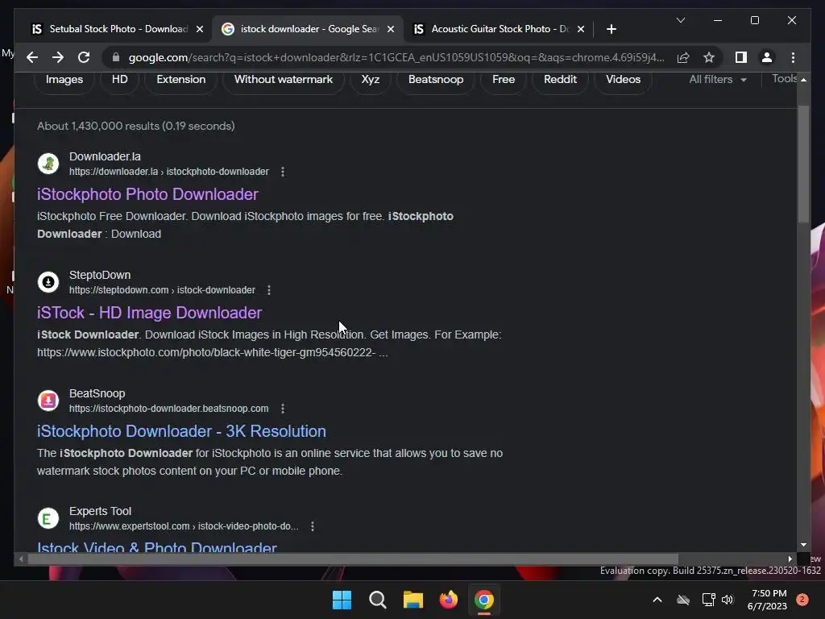Click the SteptoDown site favicon
Screen dimensions: 825x619
coord(48,282)
